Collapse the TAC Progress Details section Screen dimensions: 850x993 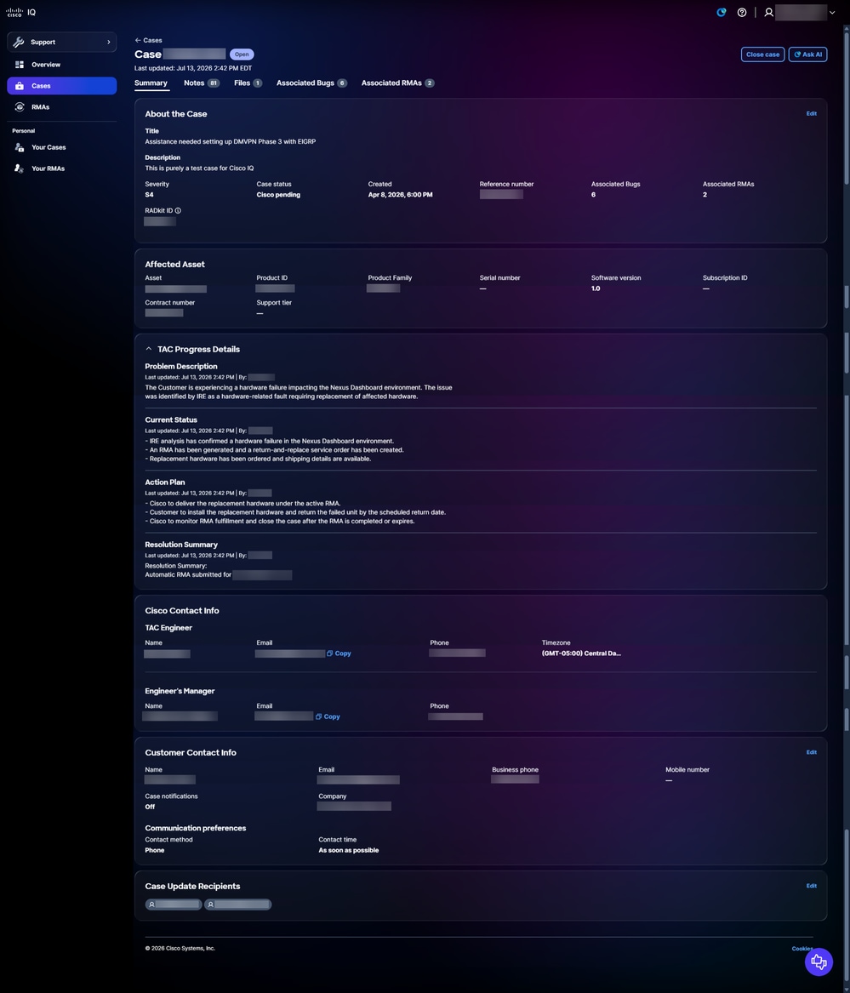coord(148,349)
